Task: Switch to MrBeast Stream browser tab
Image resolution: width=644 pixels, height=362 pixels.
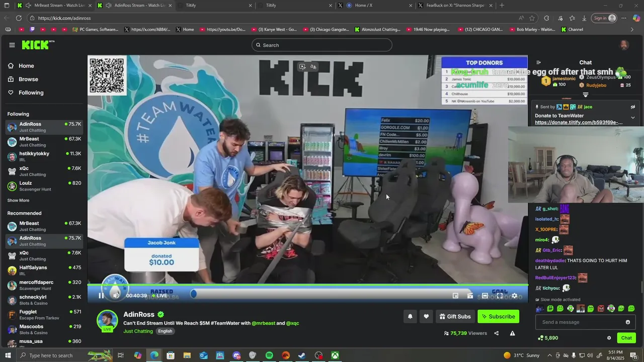Action: pos(54,6)
